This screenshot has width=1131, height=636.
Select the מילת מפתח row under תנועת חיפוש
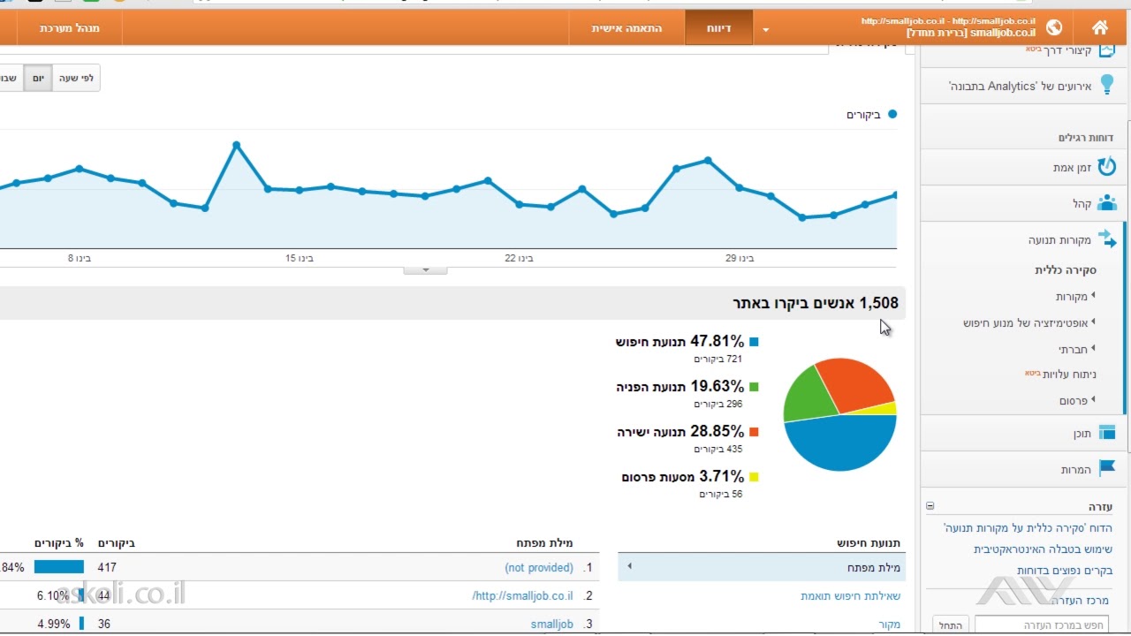762,568
